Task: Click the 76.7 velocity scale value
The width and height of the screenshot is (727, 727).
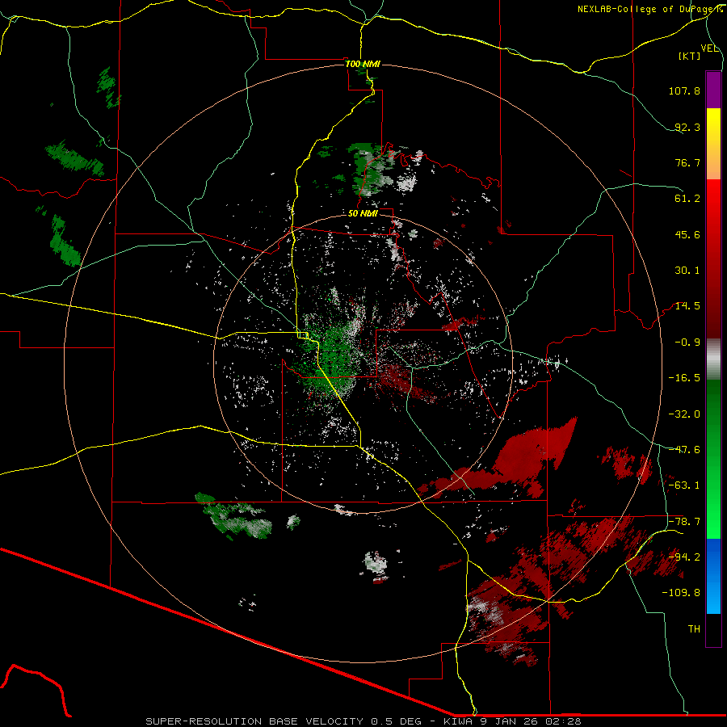Action: [687, 162]
